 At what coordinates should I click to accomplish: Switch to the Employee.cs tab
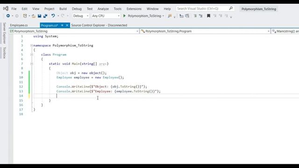19,25
